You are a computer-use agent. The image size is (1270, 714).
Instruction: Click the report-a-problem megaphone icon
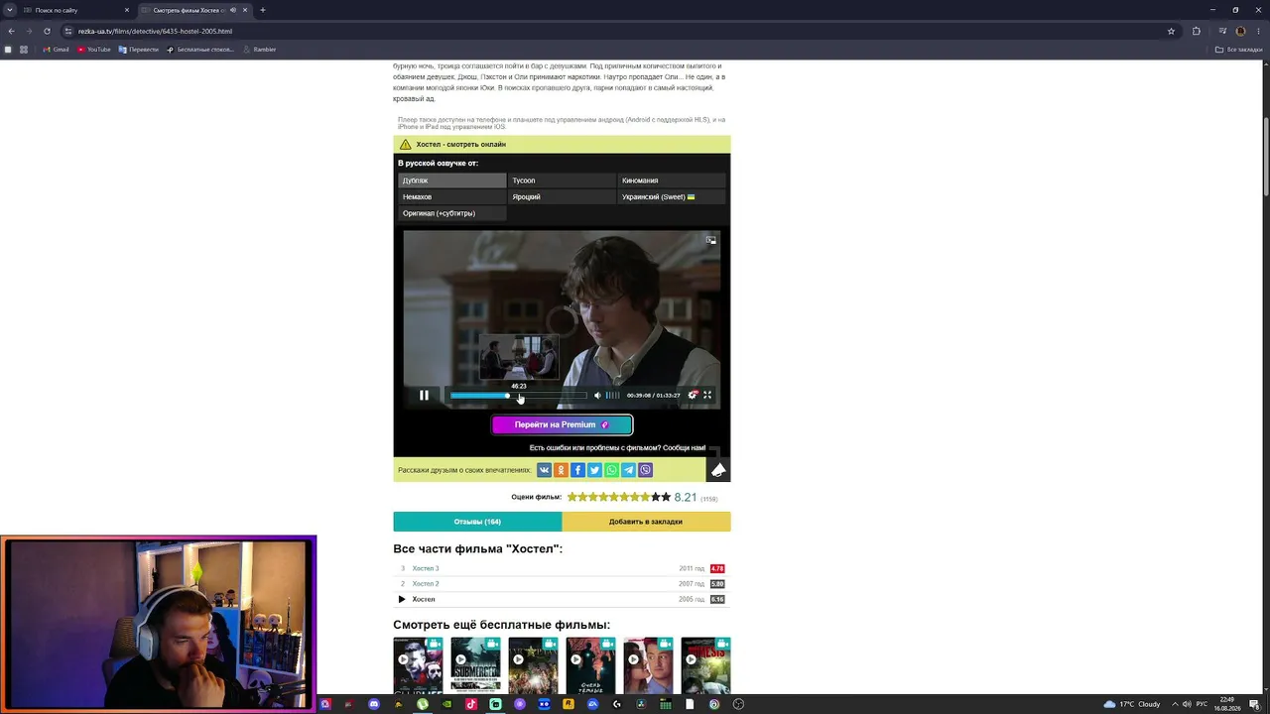718,469
